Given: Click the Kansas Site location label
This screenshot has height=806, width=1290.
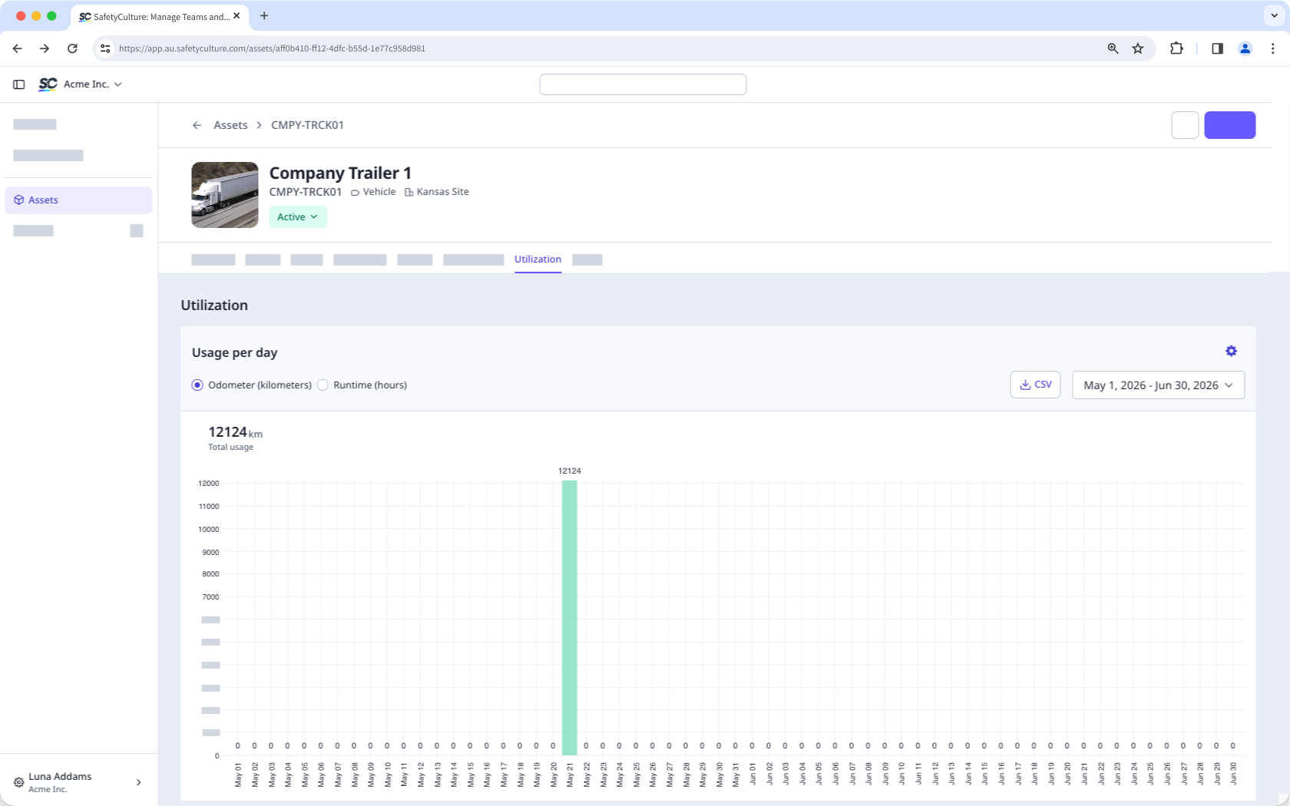Looking at the screenshot, I should tap(437, 192).
